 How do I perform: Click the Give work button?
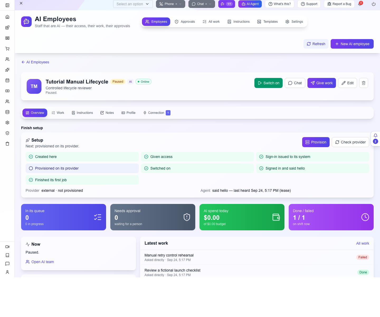coord(322,83)
